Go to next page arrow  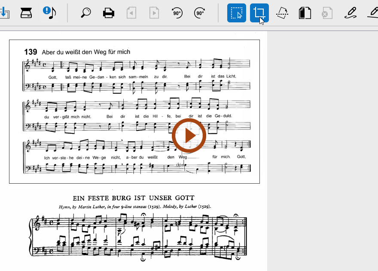(154, 13)
